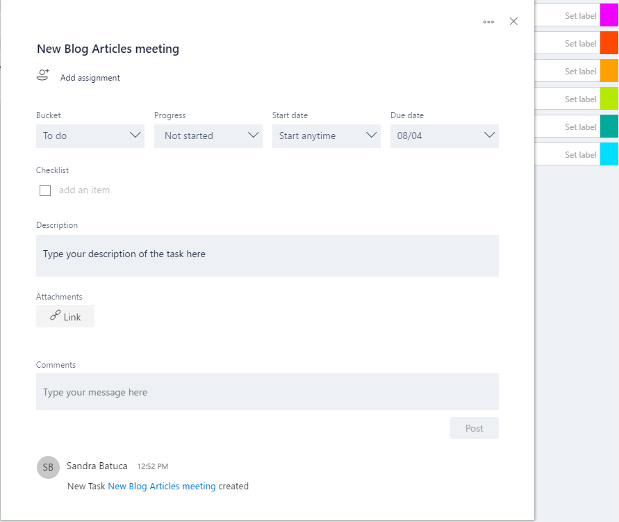The height and width of the screenshot is (522, 619).
Task: Tick the checklist item checkbox
Action: [45, 190]
